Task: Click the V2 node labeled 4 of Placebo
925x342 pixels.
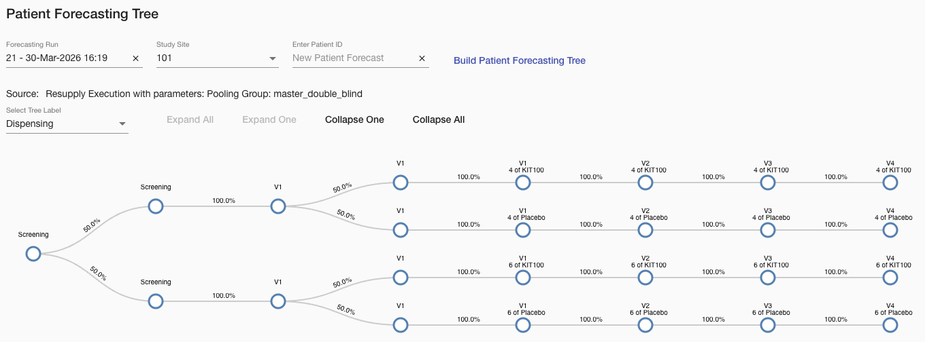Action: [x=645, y=230]
